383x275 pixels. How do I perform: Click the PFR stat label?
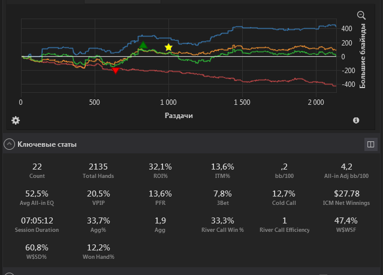160,203
